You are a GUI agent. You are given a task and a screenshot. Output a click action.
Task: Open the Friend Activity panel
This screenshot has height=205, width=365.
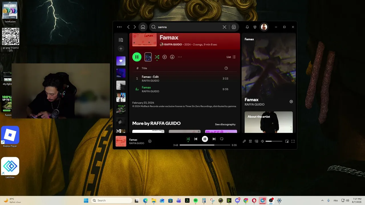(255, 27)
